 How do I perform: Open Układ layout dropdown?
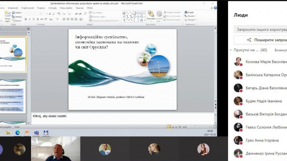point(17,13)
